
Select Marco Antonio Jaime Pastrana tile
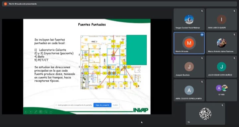pyautogui.click(x=221, y=43)
